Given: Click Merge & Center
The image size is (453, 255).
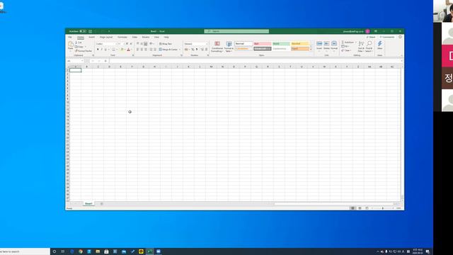Looking at the screenshot, I should pos(168,50).
